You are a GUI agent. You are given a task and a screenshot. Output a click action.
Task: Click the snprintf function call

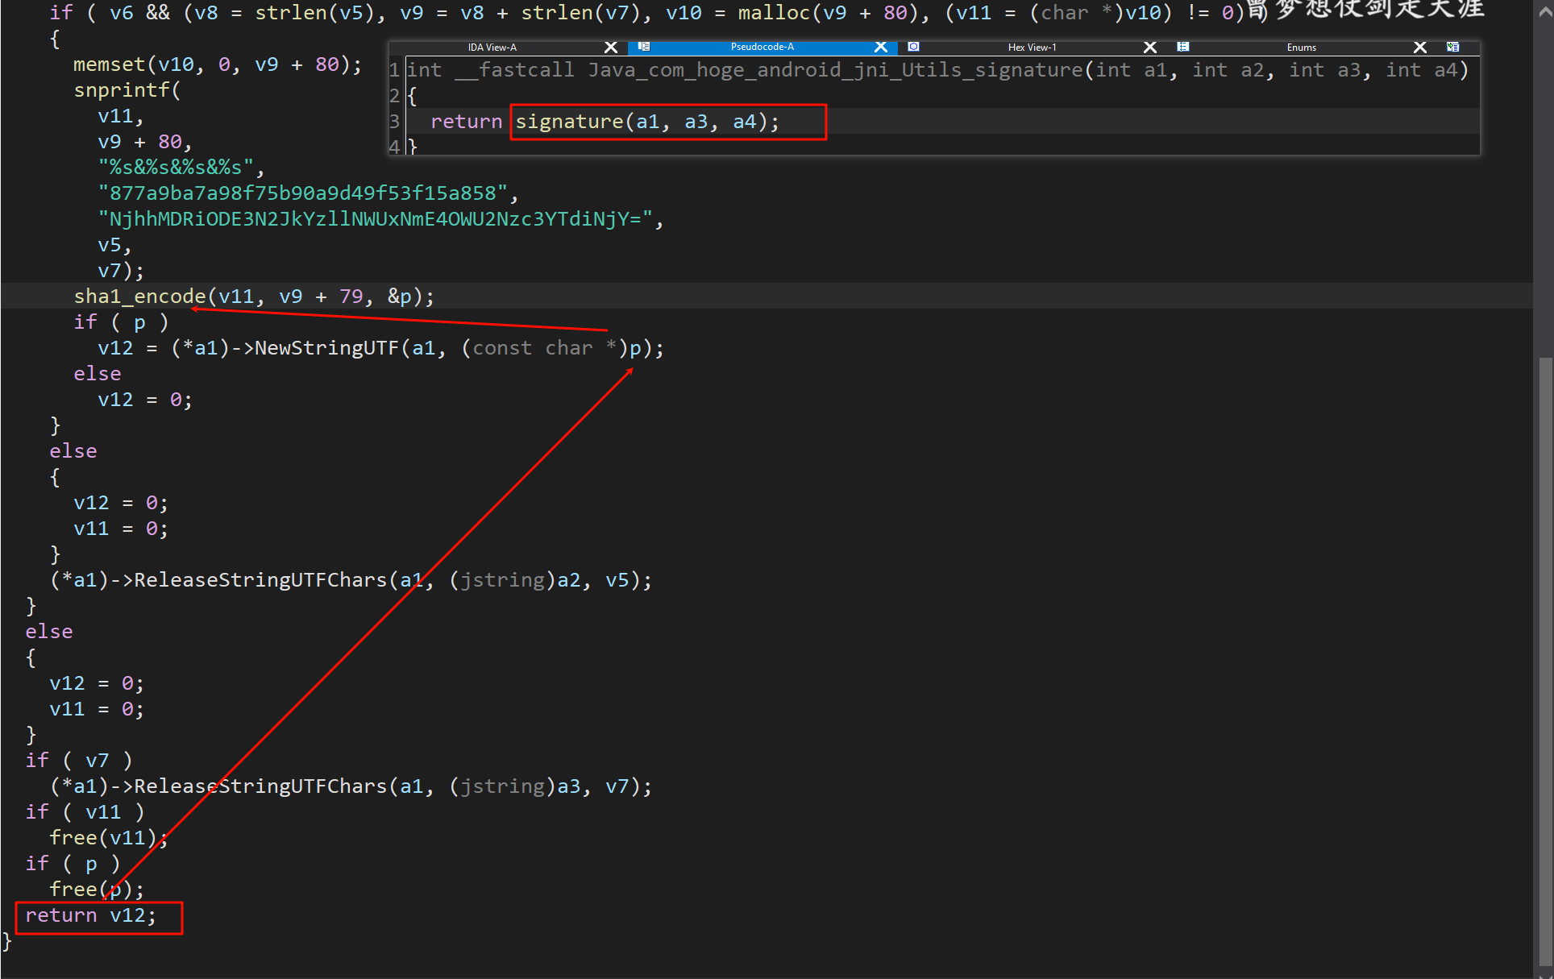pyautogui.click(x=121, y=90)
